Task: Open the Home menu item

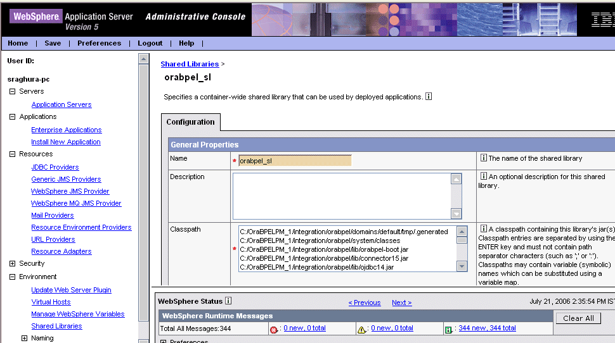Action: tap(18, 43)
